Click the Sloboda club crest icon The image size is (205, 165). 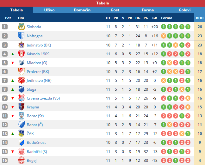22,27
